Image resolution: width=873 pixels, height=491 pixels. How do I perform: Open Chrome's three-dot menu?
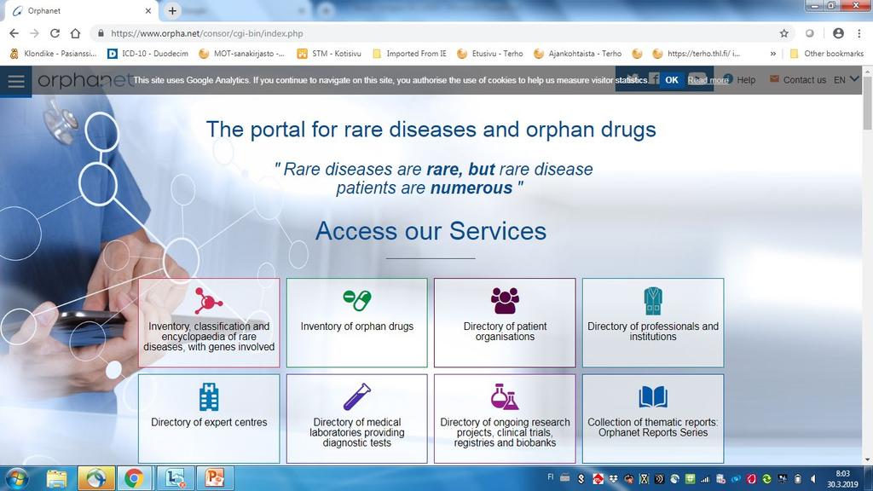coord(859,33)
